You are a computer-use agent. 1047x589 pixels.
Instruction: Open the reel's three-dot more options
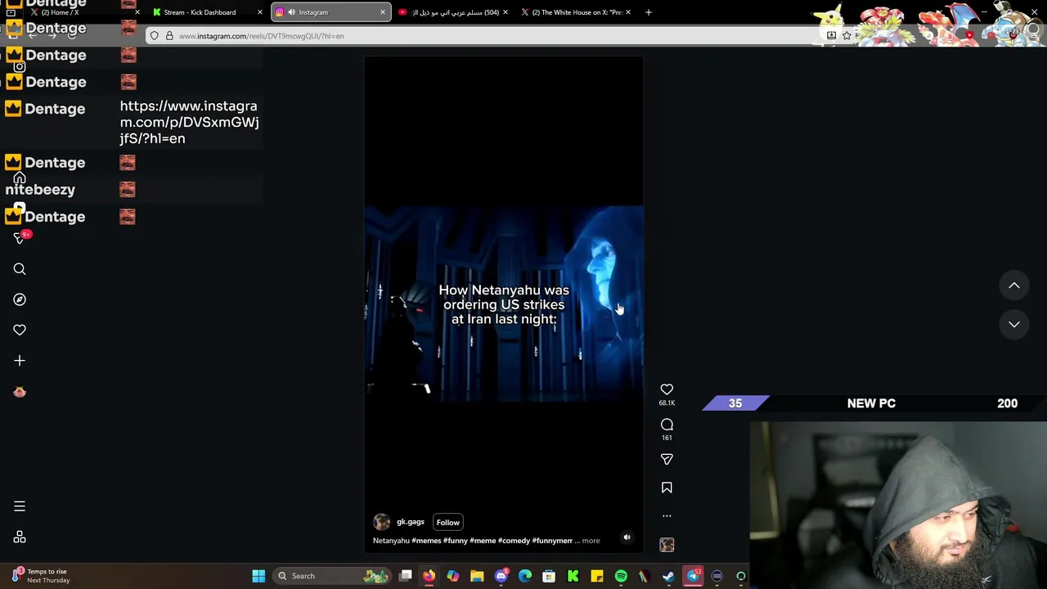(667, 516)
